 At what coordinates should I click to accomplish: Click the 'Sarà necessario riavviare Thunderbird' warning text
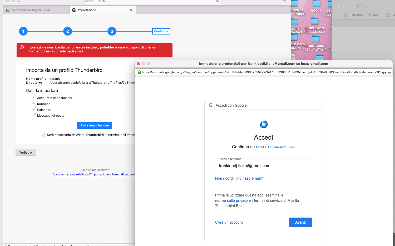[x=91, y=135]
